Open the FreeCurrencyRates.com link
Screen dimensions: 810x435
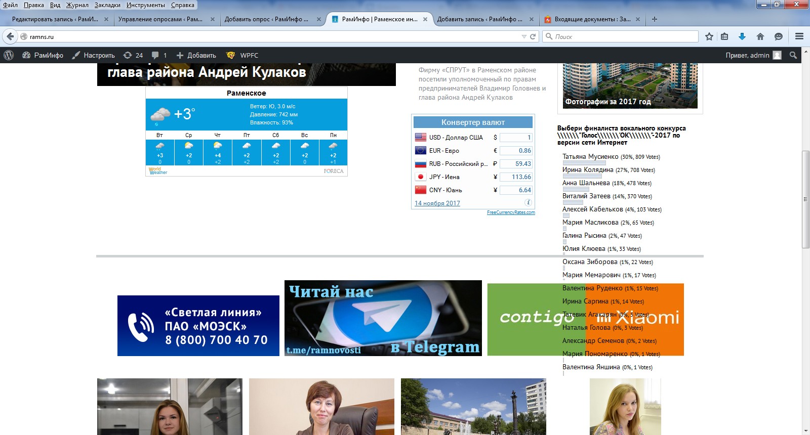pos(511,212)
